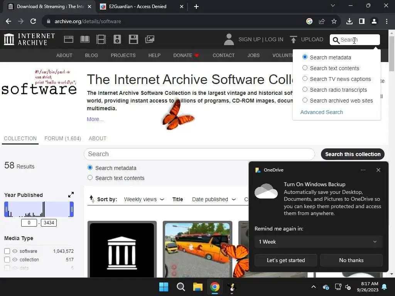Open the Software floppy disk icon
The height and width of the screenshot is (296, 395).
(x=133, y=39)
